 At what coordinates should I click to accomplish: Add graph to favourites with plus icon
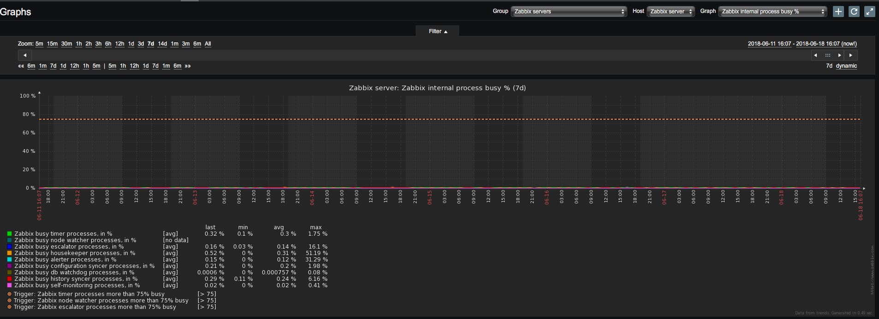point(838,12)
